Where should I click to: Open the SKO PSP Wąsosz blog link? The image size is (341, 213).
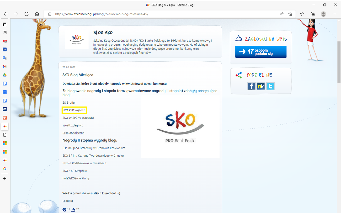[x=74, y=110]
